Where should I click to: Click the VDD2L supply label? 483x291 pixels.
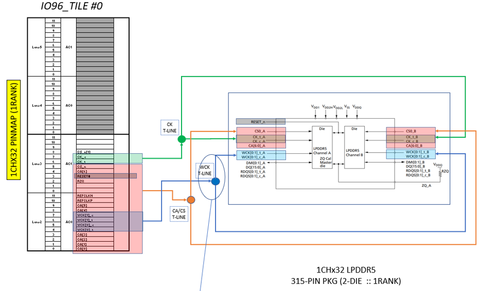click(x=338, y=107)
